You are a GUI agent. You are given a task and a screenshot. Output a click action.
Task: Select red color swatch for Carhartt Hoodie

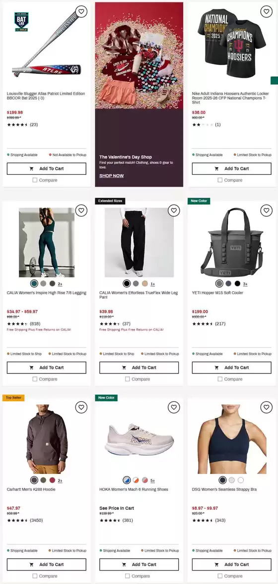click(52, 480)
